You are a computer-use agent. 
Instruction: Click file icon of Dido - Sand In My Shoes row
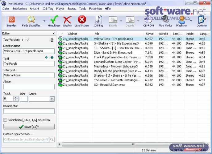(60, 52)
